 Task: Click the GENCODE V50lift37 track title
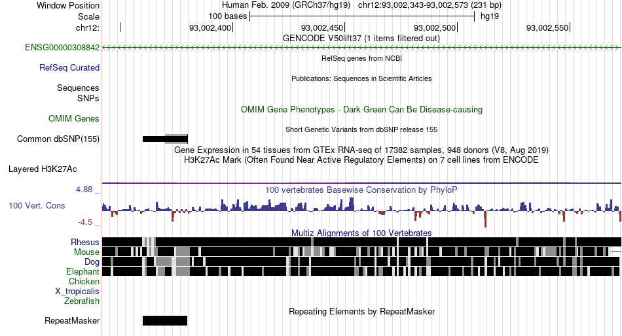tap(361, 39)
